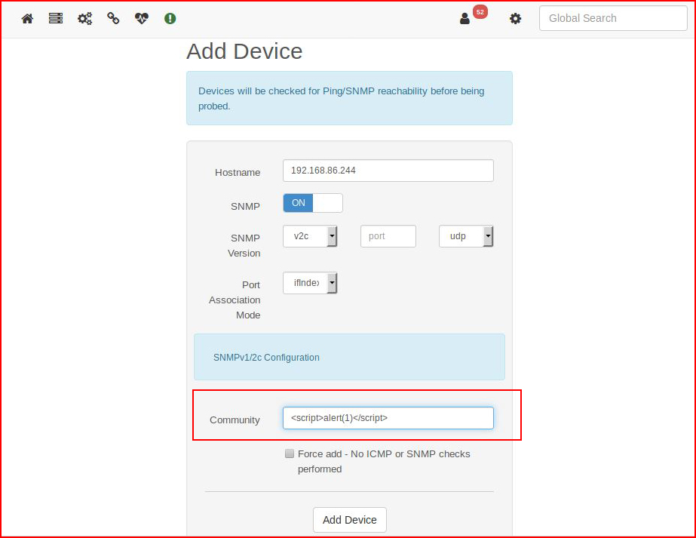Open the Port Association Mode dropdown
Screen dimensions: 696x538
[310, 283]
